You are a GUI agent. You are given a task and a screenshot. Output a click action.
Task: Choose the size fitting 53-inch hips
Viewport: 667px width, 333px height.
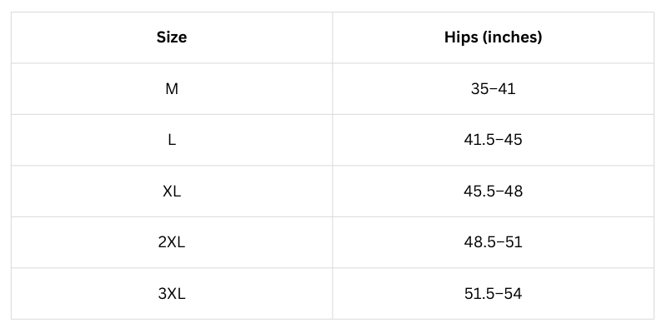pyautogui.click(x=172, y=293)
